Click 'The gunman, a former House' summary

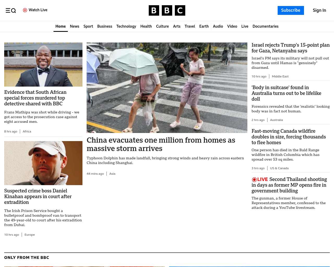pos(289,203)
